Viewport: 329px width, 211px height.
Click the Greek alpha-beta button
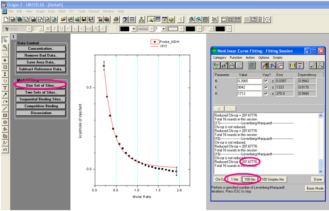coord(89,29)
